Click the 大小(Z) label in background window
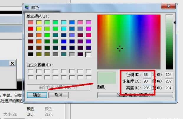Viewport: 183px width, 119px height. point(10,114)
